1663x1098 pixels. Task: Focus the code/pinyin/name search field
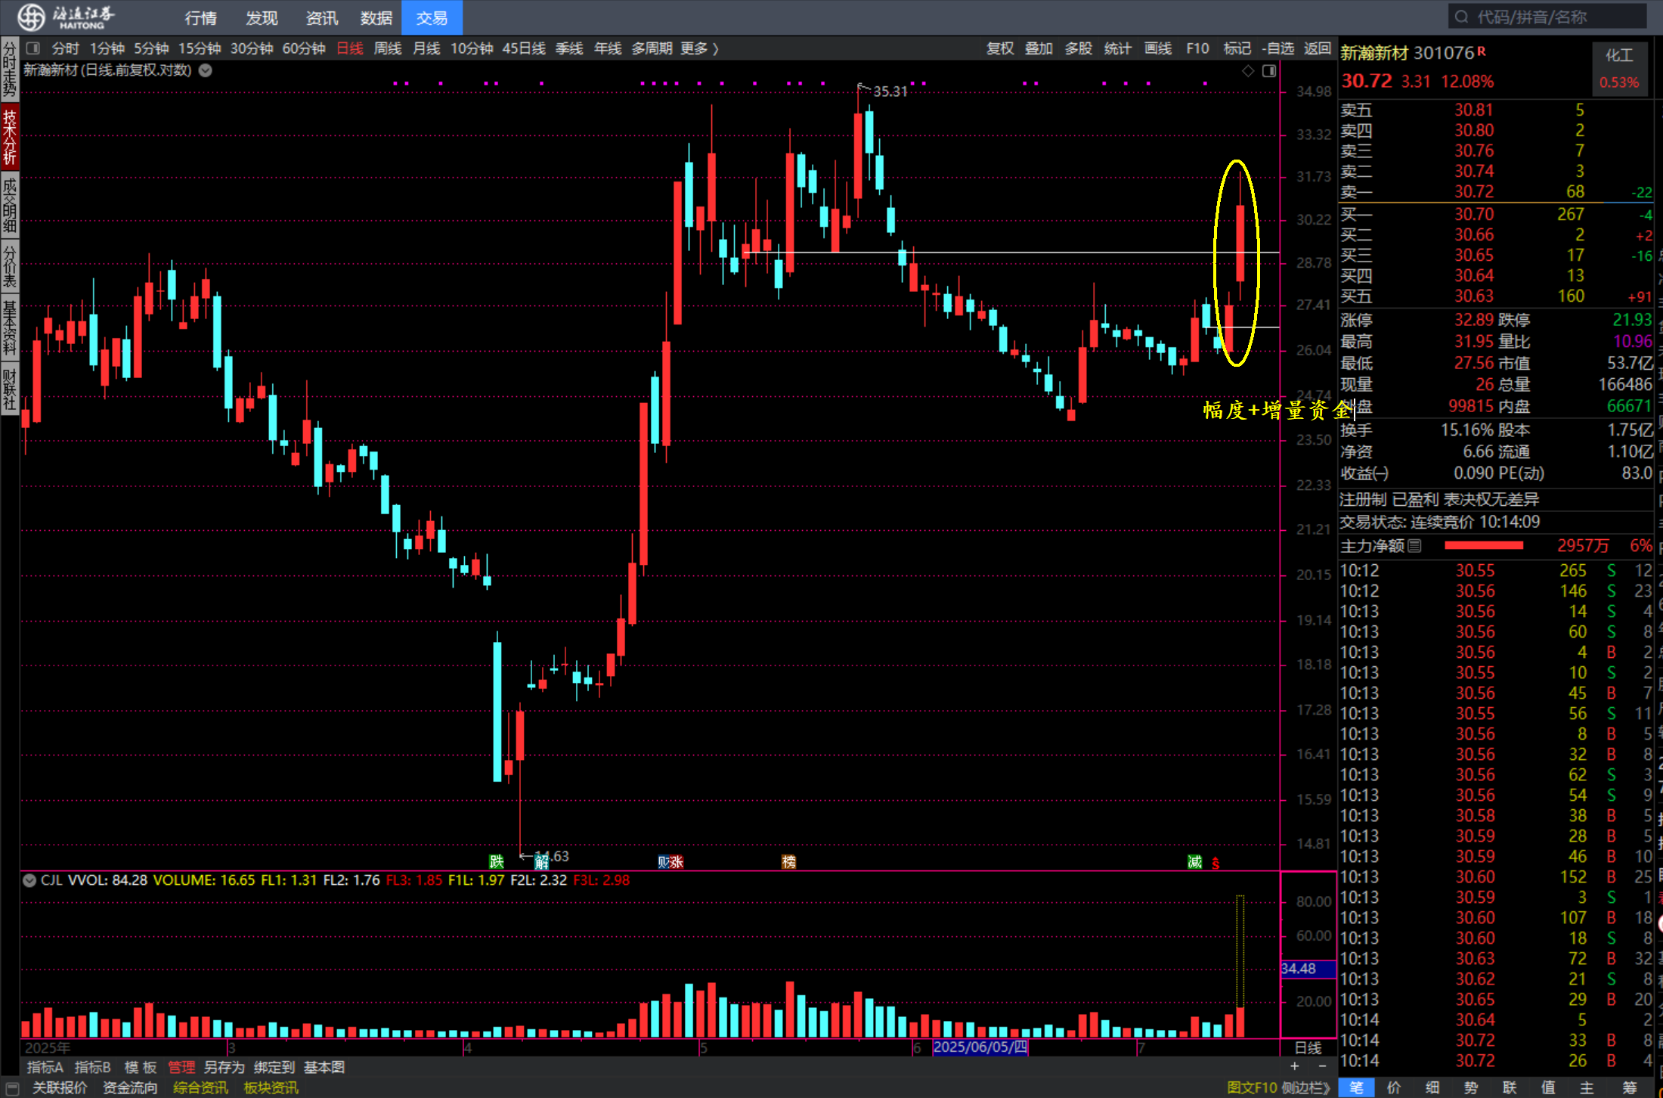click(x=1548, y=17)
